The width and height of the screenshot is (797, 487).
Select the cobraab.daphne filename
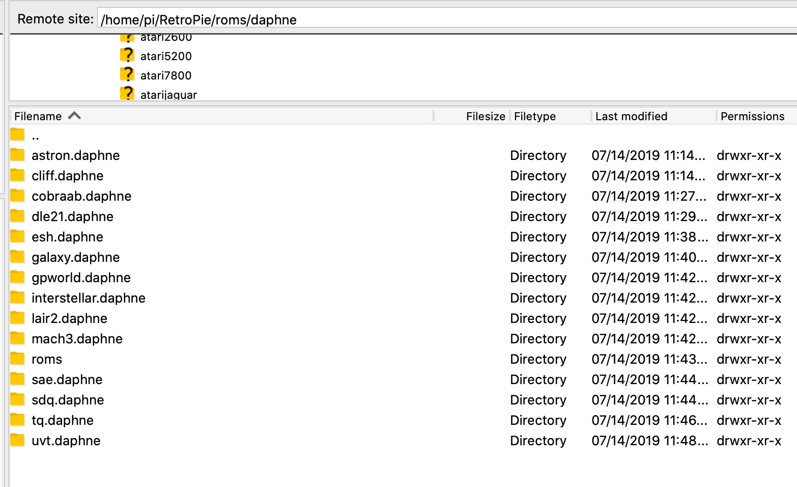coord(81,196)
